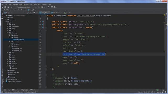168x94 pixels.
Task: Click the Search Everywhere magnifier icon
Action: pyautogui.click(x=55, y=7)
